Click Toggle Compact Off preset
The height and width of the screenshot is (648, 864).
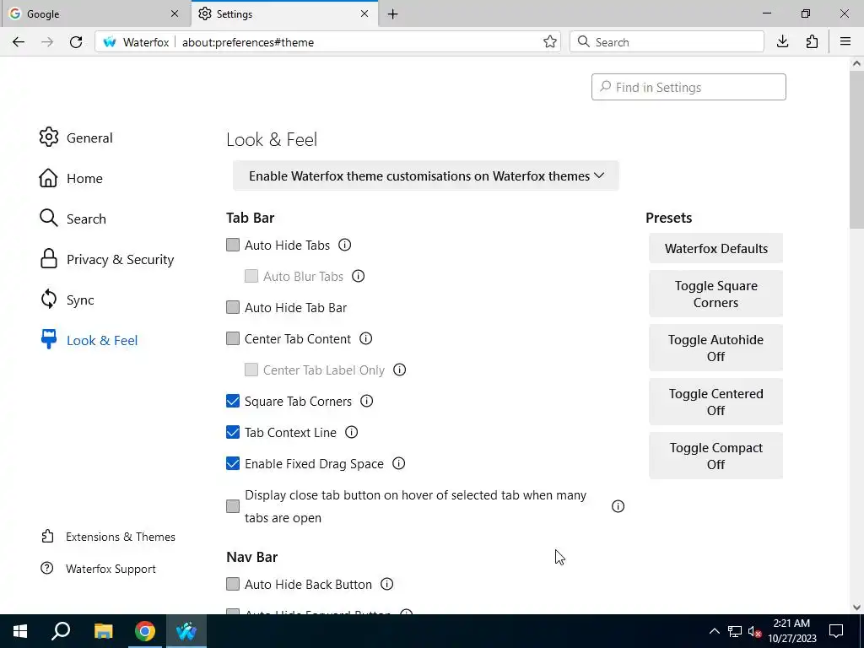pos(715,456)
